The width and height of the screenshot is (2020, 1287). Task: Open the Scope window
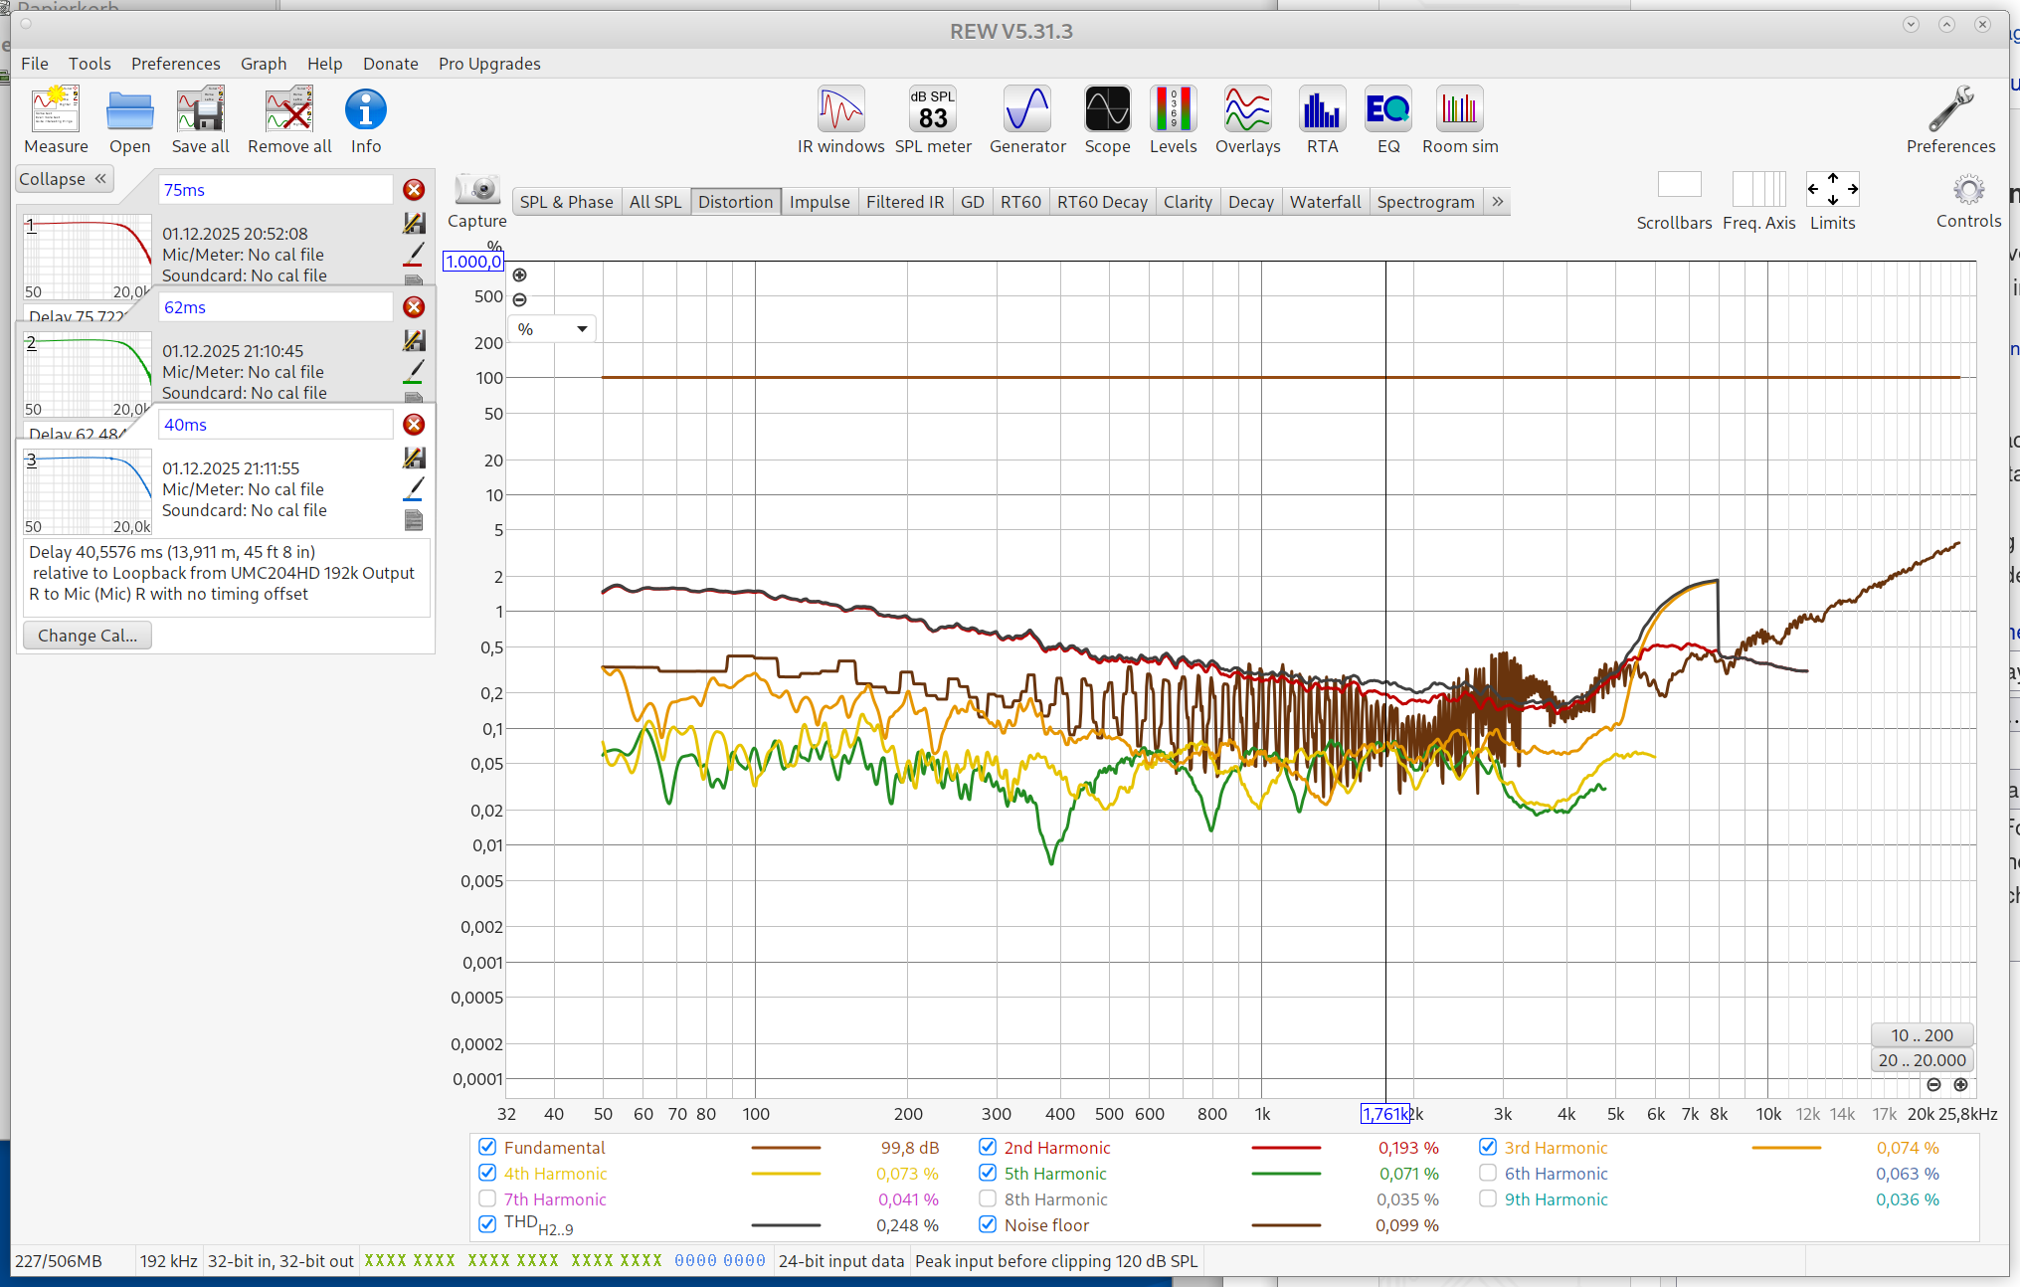tap(1107, 110)
